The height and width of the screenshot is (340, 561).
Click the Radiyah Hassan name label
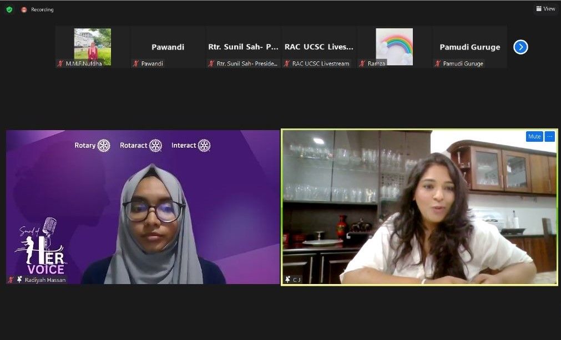[x=45, y=280]
